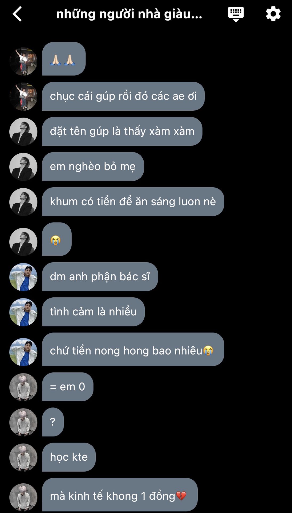This screenshot has width=292, height=513.
Task: Tap avatar beside the praying hands message
Action: (23, 61)
